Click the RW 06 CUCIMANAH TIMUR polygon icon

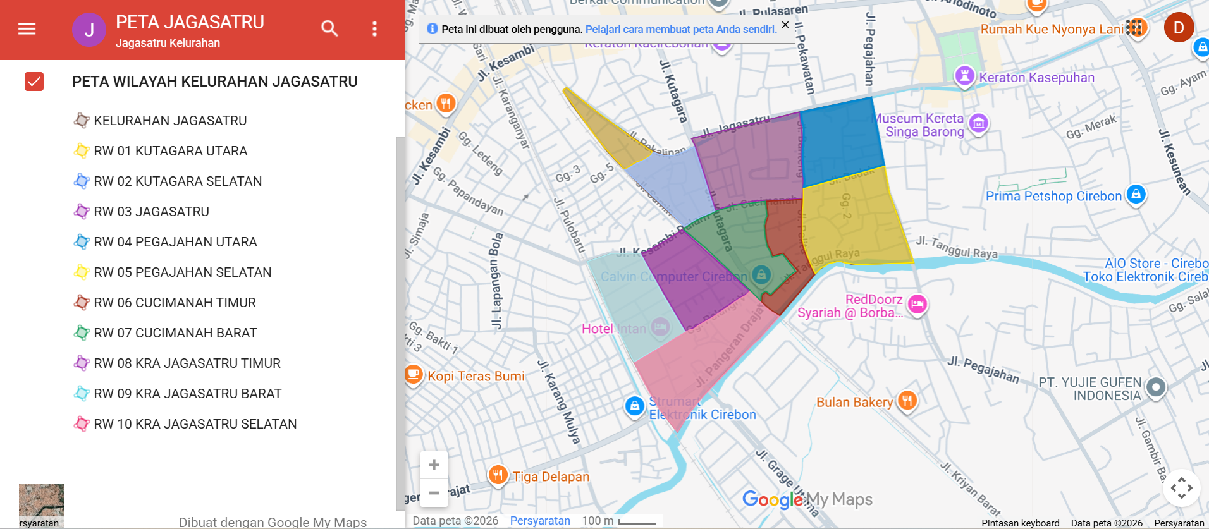coord(82,302)
